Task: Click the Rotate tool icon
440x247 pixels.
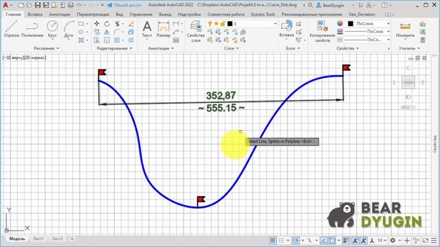Action: [x=107, y=24]
